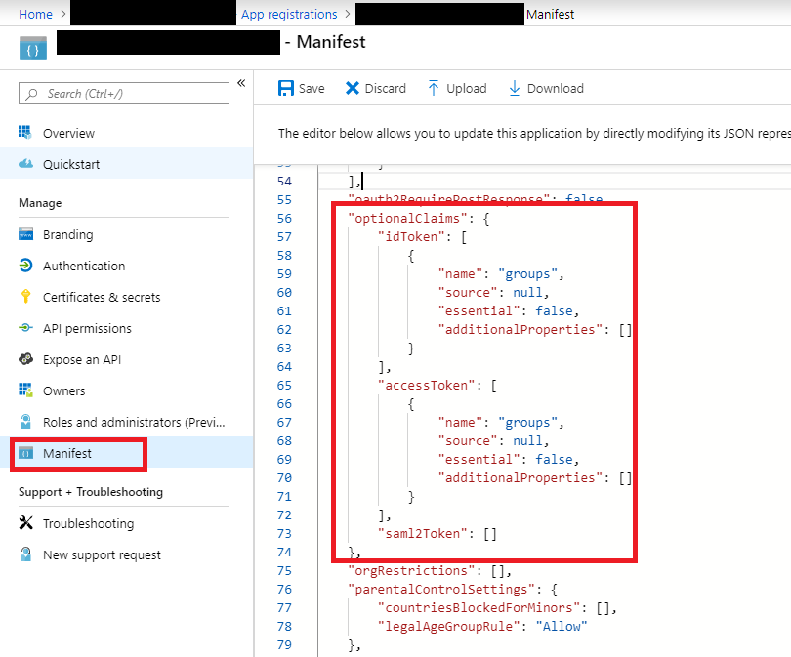Click the Troubleshooting wrench icon

pyautogui.click(x=26, y=523)
